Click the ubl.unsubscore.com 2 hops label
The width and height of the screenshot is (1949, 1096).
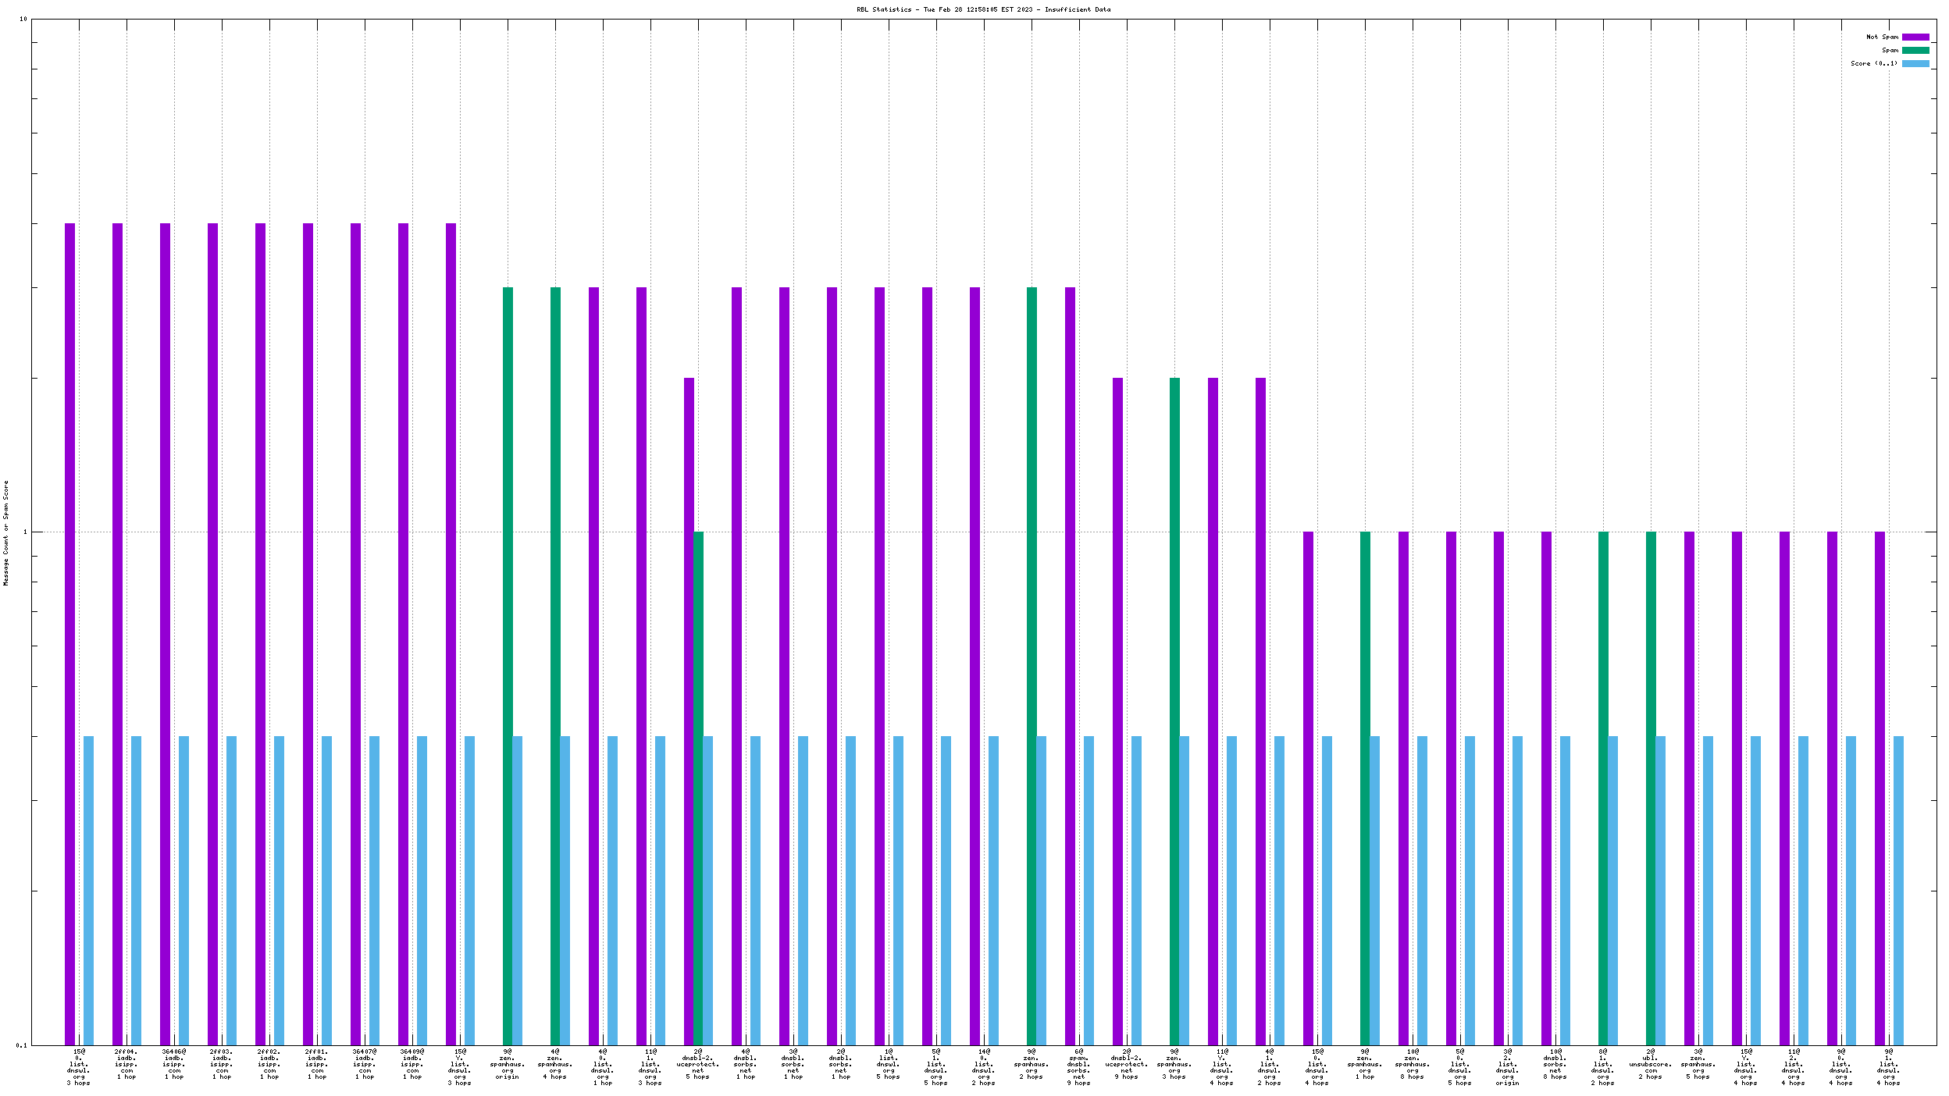point(1650,1064)
